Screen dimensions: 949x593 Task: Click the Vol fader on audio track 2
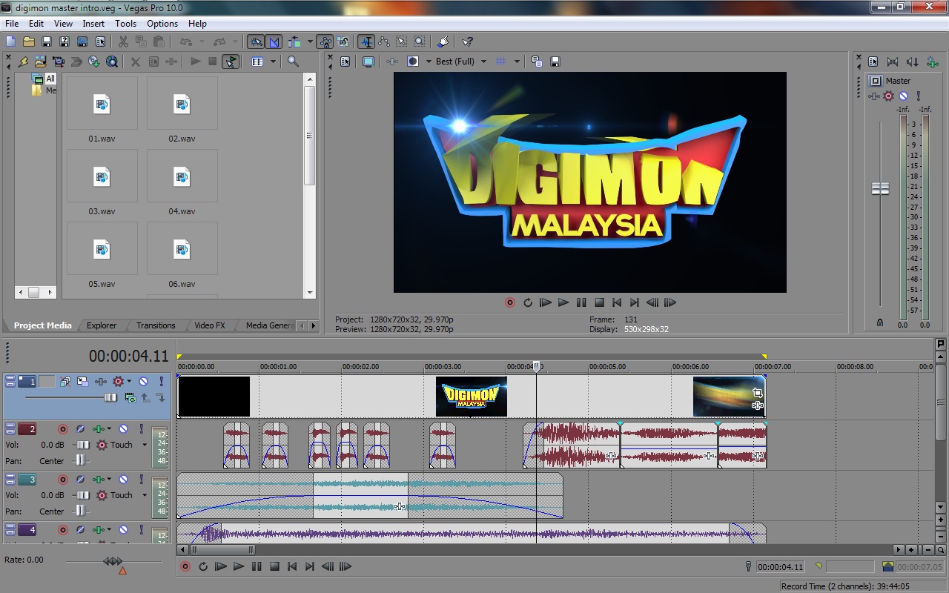83,445
